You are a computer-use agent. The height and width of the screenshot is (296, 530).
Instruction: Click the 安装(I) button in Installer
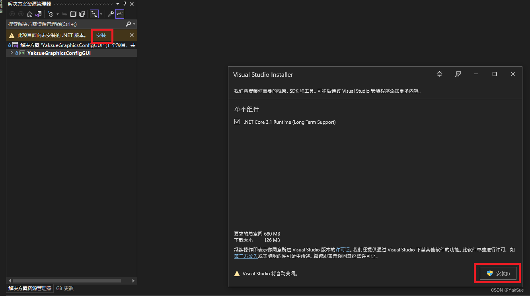tap(498, 273)
